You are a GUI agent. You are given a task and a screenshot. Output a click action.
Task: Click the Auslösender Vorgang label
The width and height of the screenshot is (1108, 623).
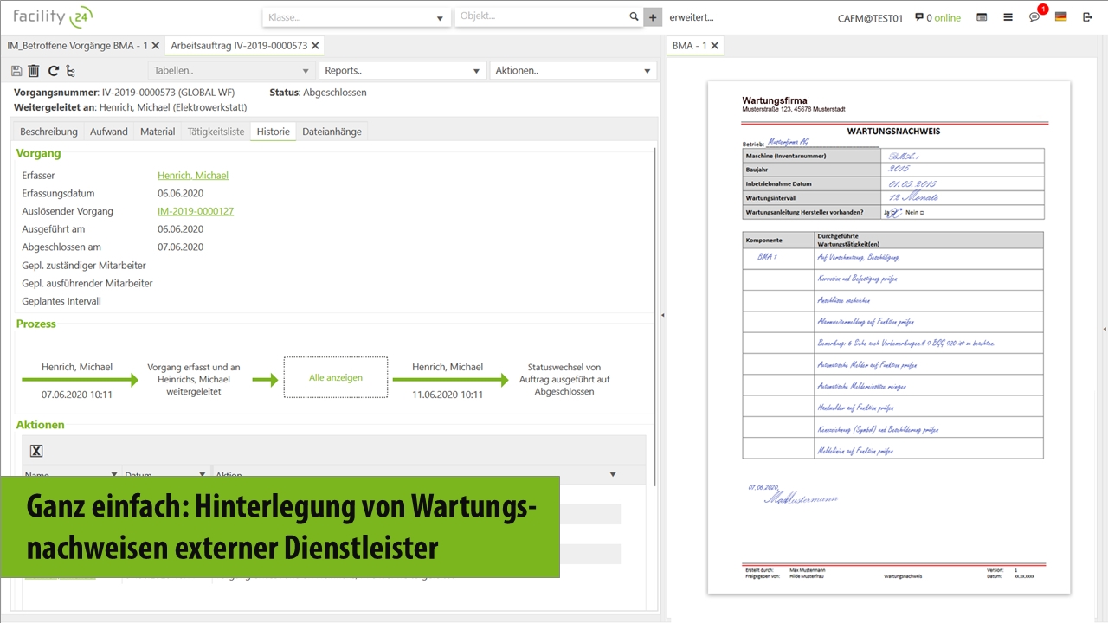click(68, 211)
